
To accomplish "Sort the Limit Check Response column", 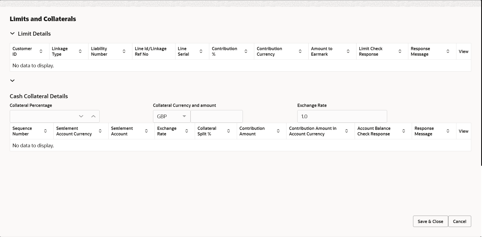I will 400,51.
